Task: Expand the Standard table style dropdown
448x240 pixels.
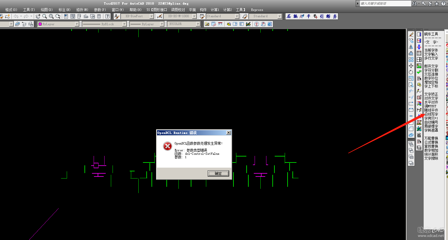Action: pyautogui.click(x=237, y=16)
